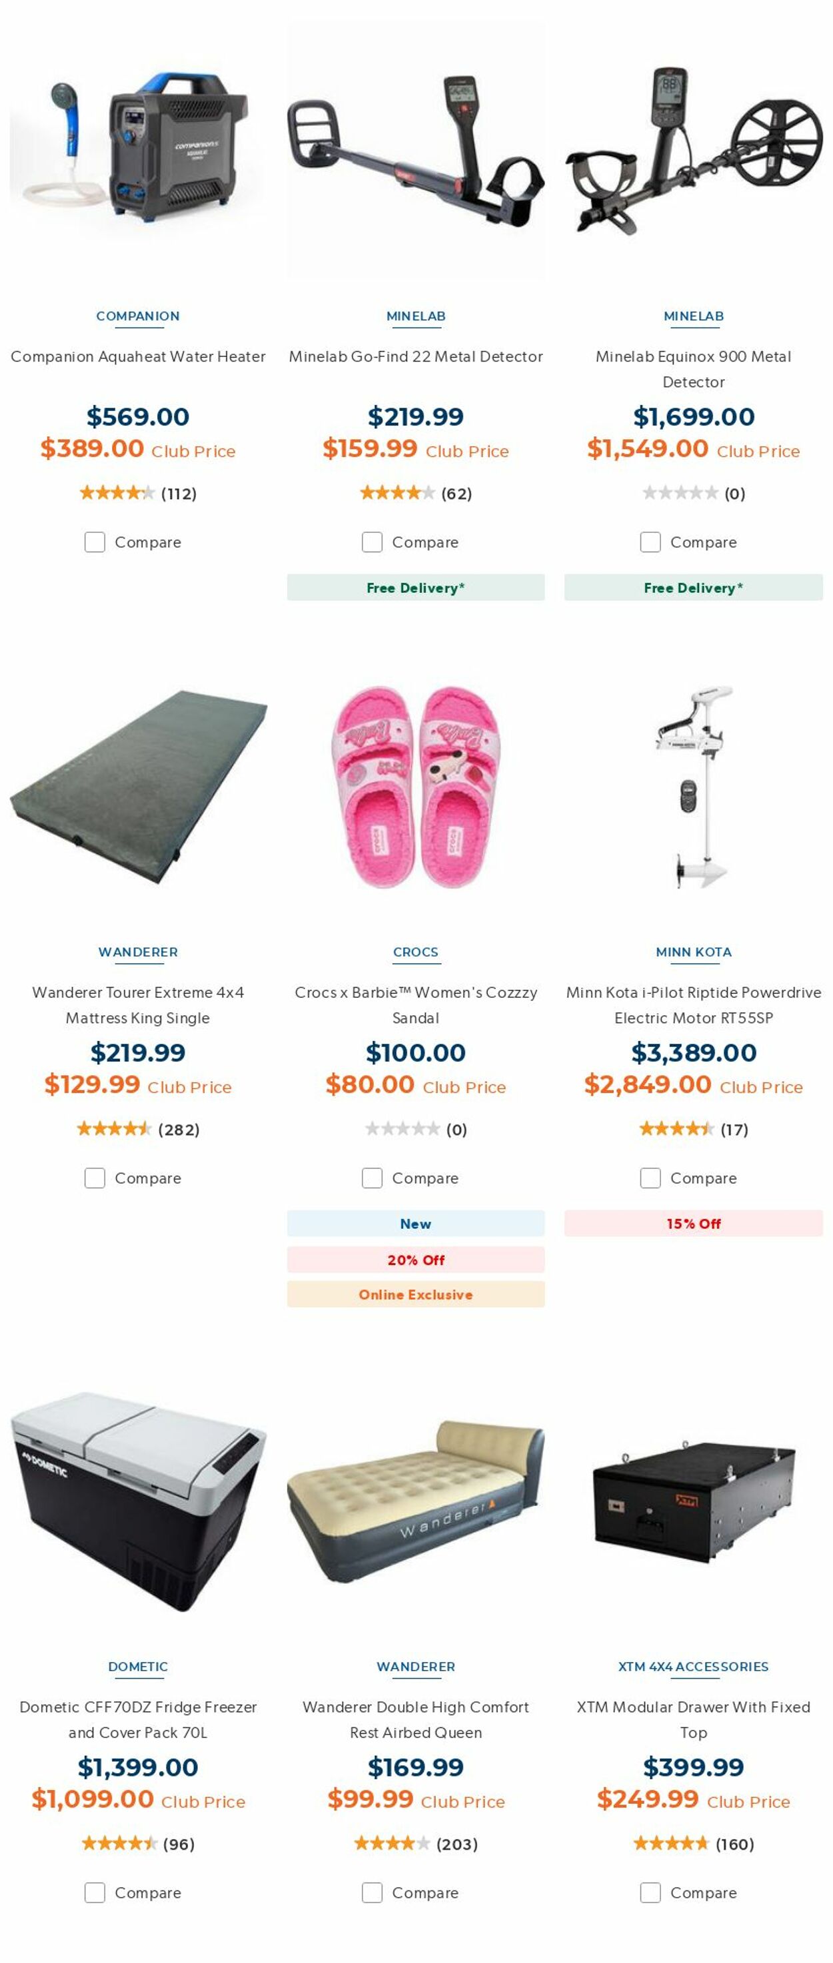The height and width of the screenshot is (1963, 833).
Task: Open Minelab Equinox 900 Metal Detector title
Action: [693, 369]
